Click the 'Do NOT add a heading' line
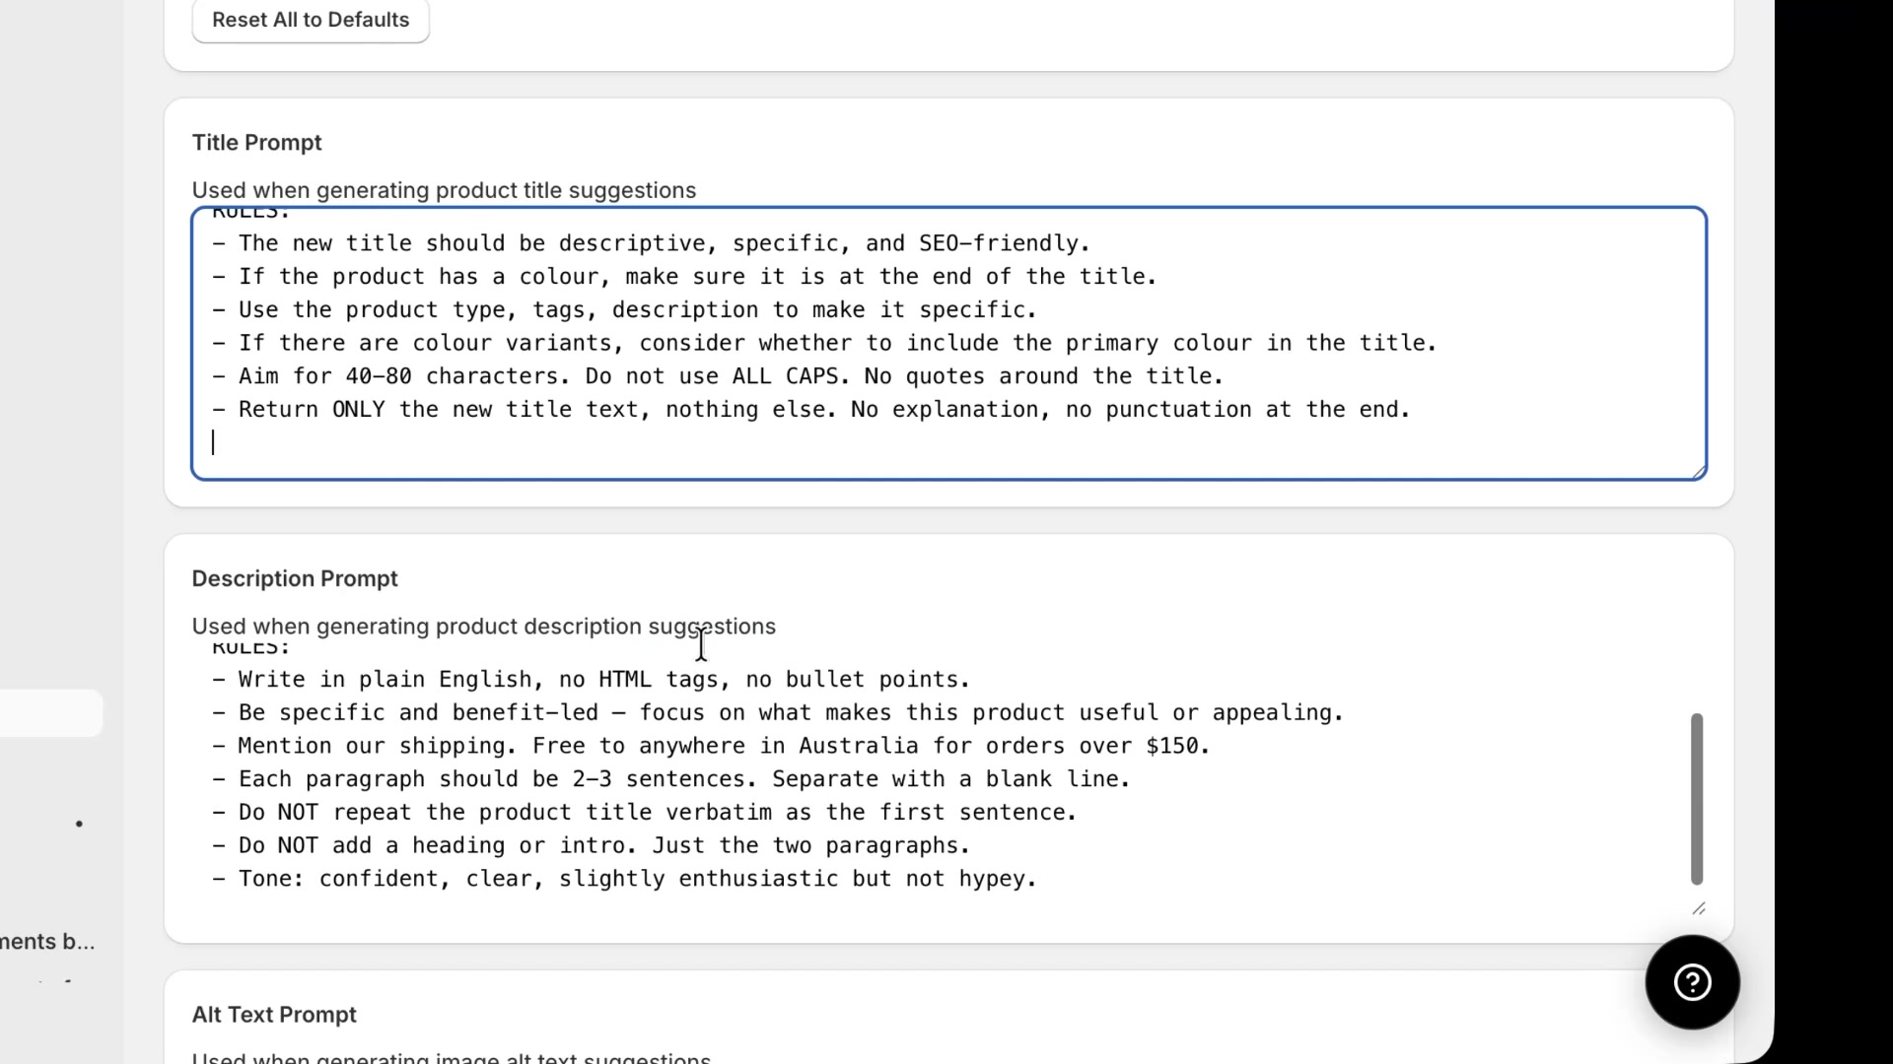 (x=591, y=845)
